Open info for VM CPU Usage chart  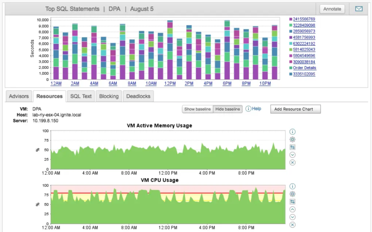point(292,186)
